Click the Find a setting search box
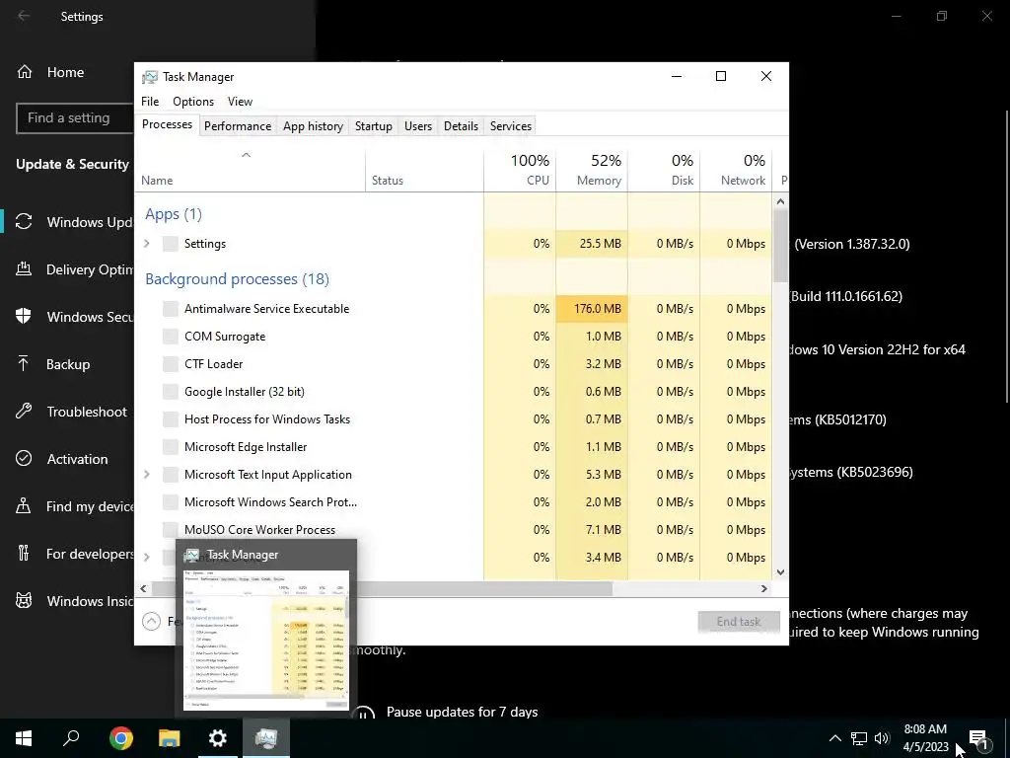The width and height of the screenshot is (1010, 758). pyautogui.click(x=75, y=118)
